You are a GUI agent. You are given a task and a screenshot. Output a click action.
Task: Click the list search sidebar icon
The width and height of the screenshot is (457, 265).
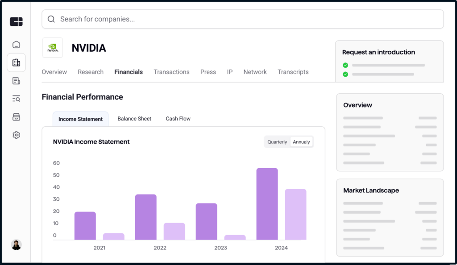(x=16, y=99)
